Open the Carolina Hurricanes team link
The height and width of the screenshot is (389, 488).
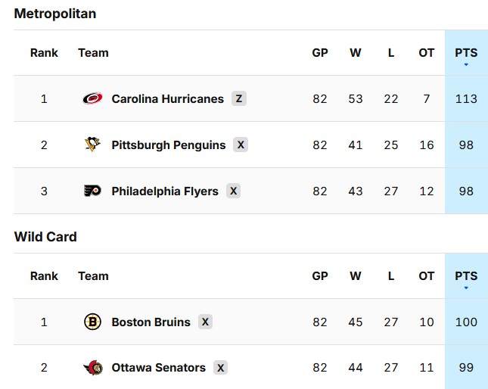167,98
